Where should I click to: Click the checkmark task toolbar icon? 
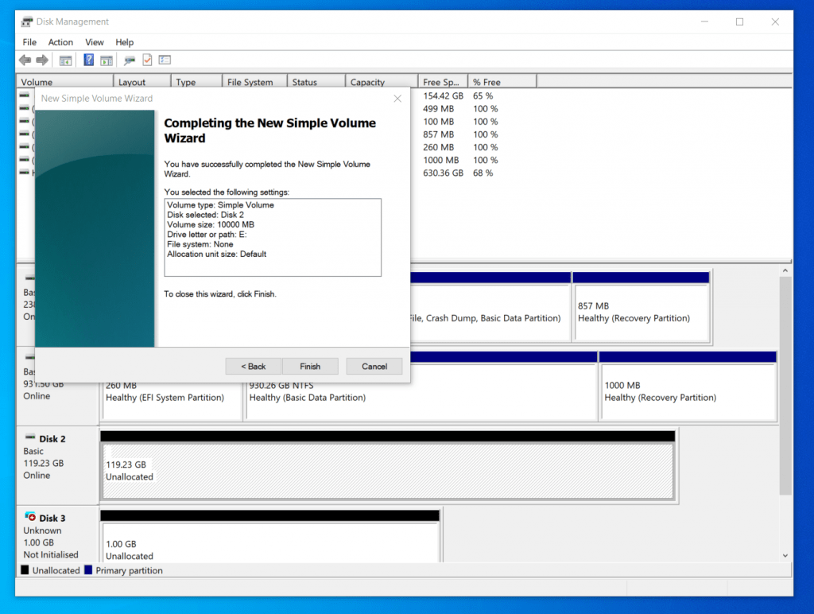point(147,60)
